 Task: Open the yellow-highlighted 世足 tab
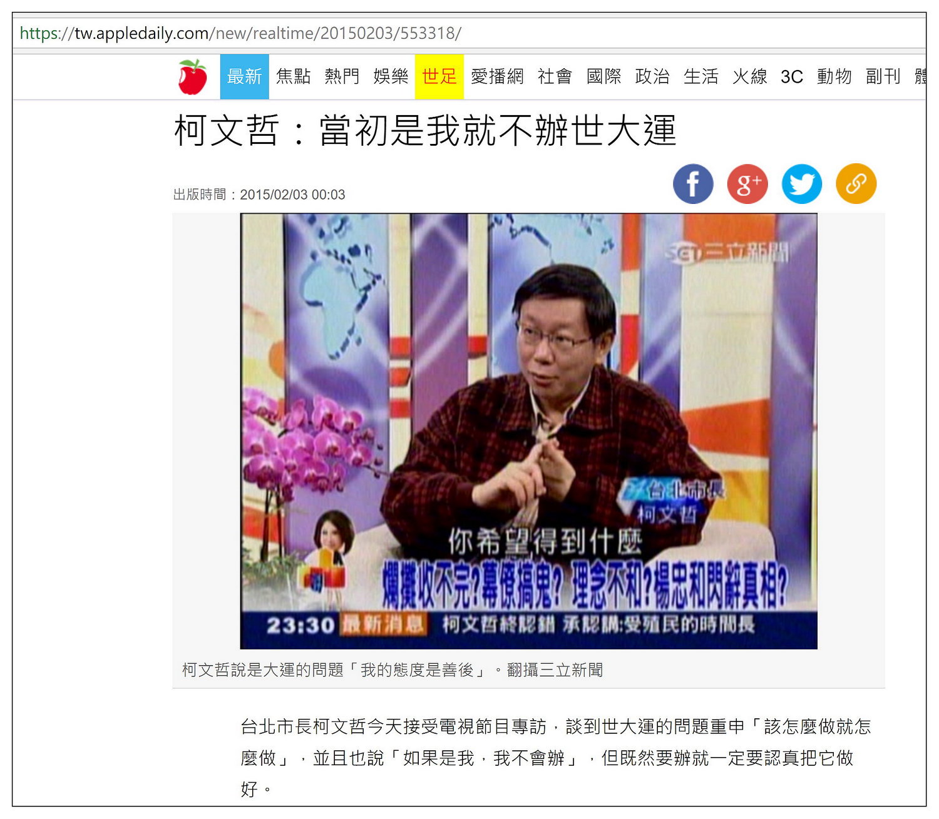pos(439,76)
